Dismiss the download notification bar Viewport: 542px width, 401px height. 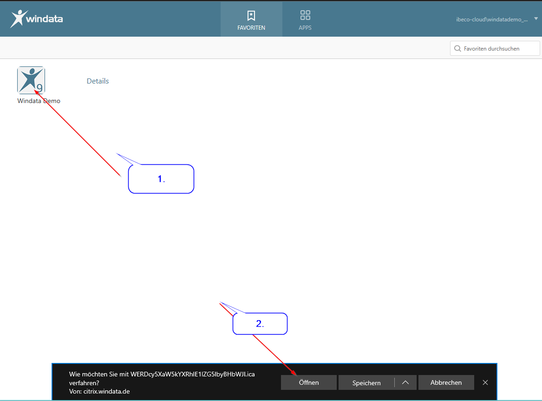[485, 382]
